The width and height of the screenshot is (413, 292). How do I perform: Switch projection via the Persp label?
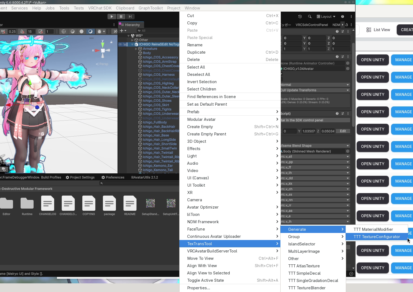(102, 64)
